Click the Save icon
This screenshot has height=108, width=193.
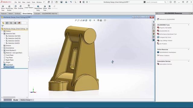click(x=61, y=2)
